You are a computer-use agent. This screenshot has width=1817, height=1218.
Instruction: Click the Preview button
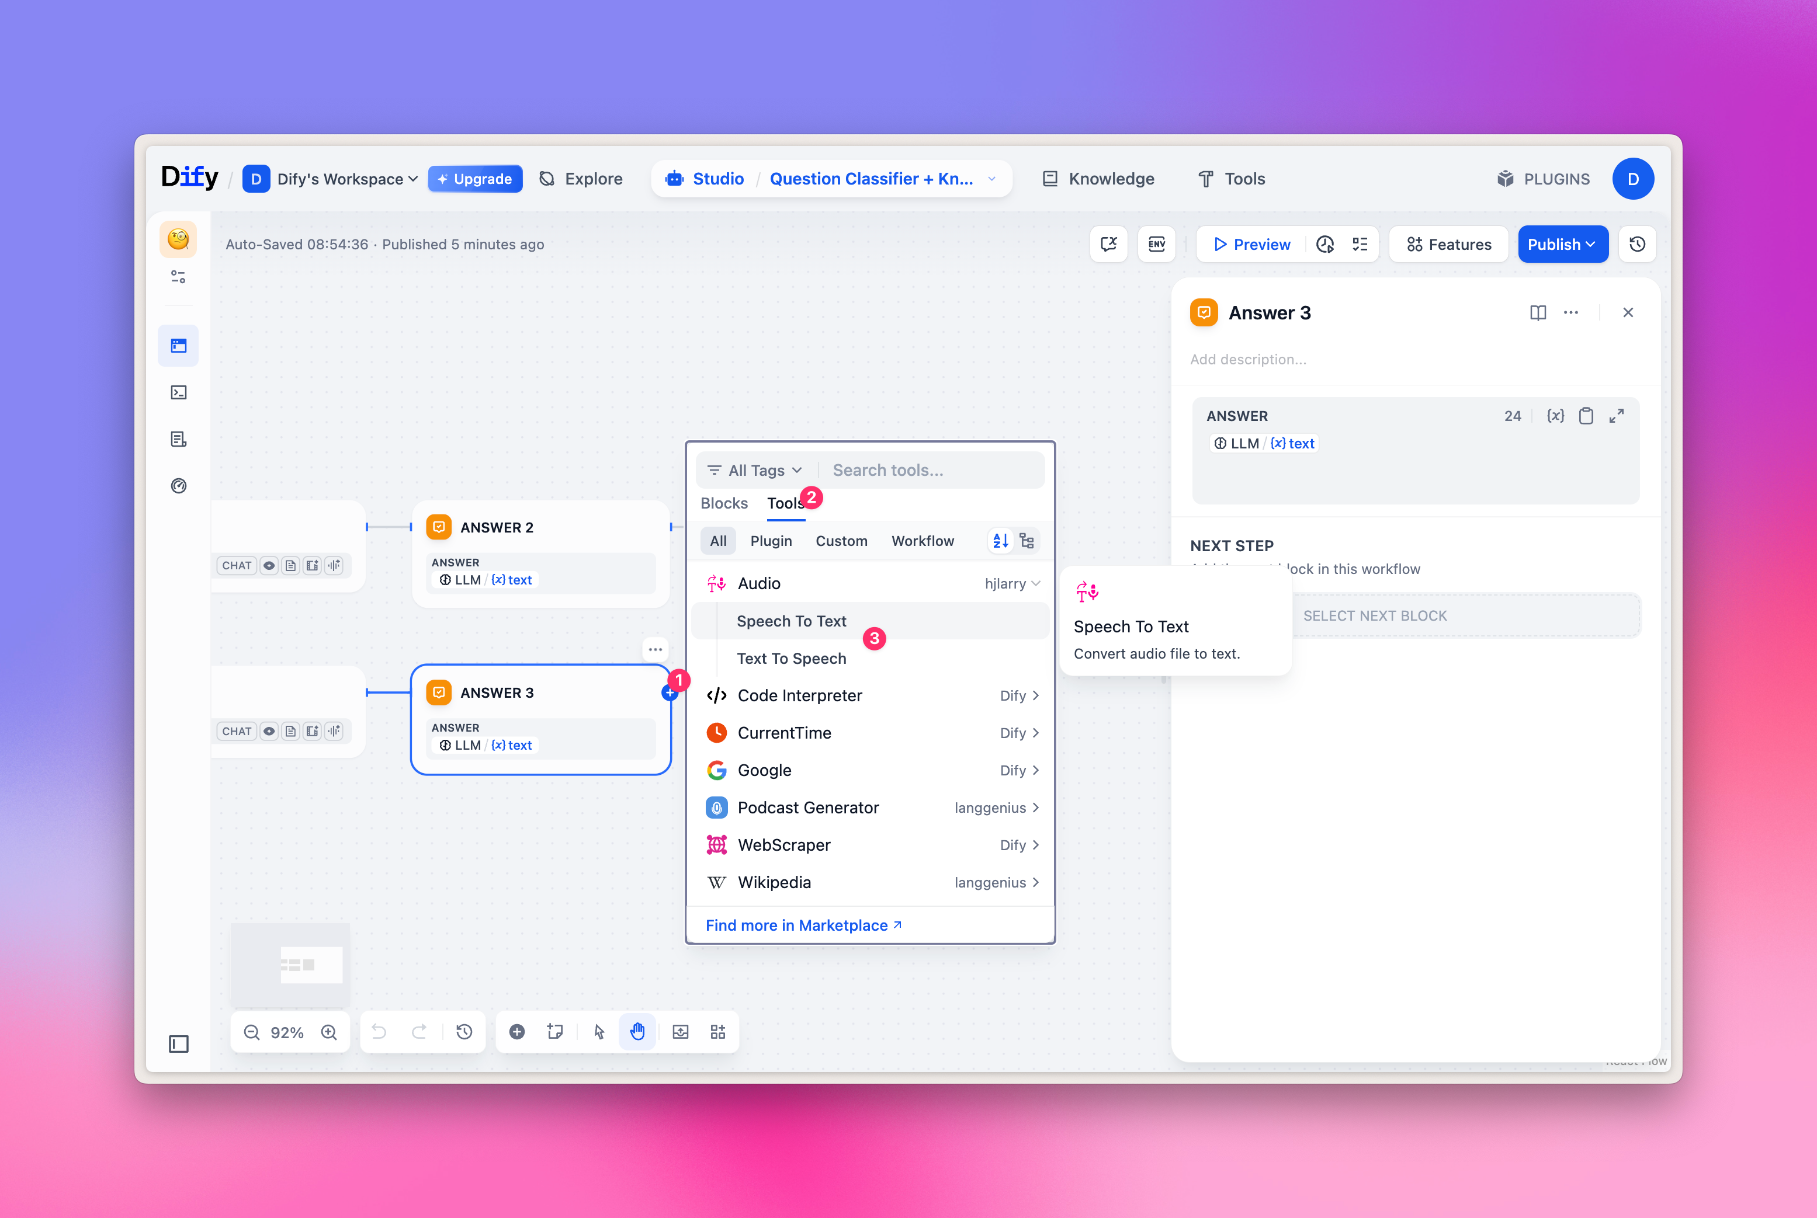pos(1252,245)
